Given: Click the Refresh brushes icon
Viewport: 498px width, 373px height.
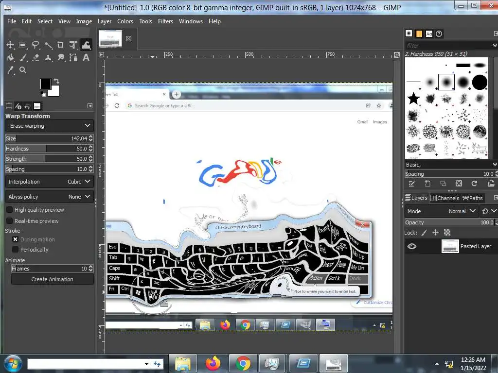Looking at the screenshot, I should 474,184.
